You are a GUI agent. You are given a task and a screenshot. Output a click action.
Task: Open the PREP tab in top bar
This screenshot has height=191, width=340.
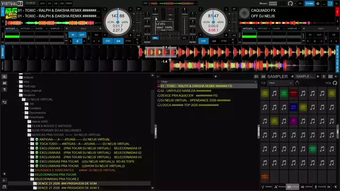tap(69, 3)
